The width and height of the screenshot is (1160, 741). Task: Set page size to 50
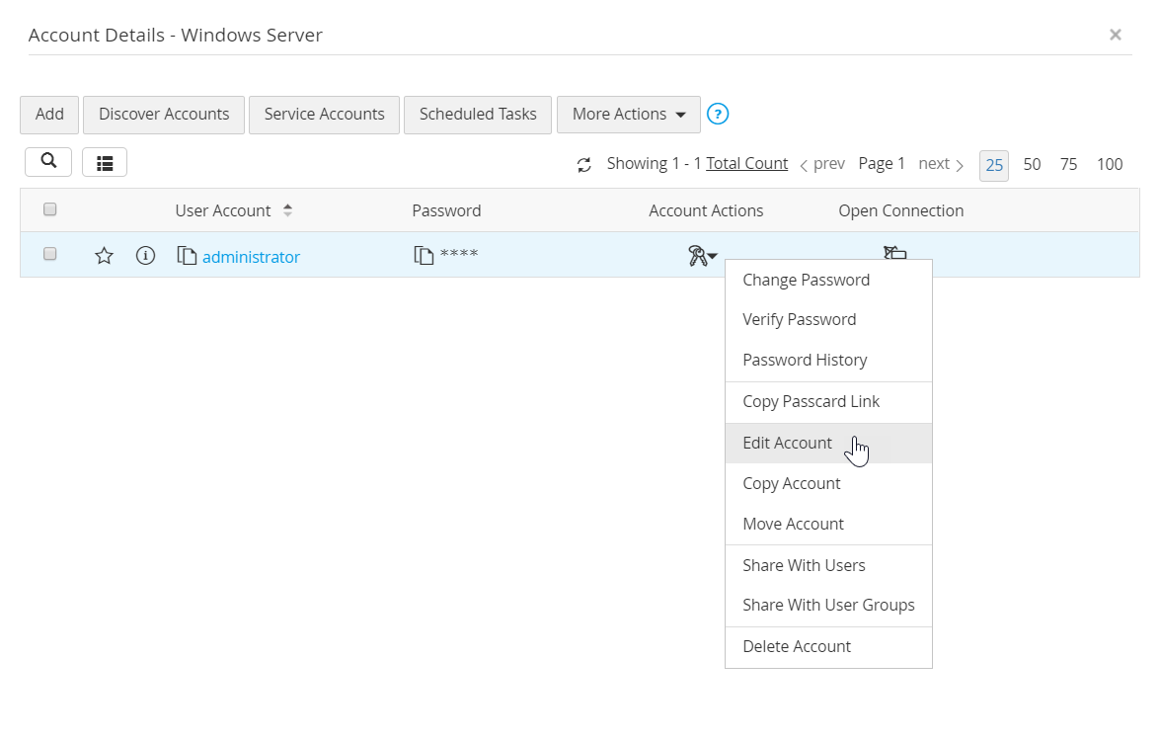(1032, 165)
